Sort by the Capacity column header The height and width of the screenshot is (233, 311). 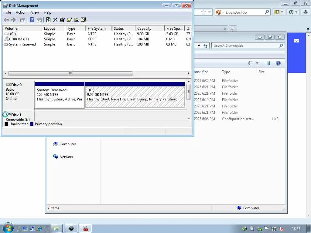click(150, 28)
